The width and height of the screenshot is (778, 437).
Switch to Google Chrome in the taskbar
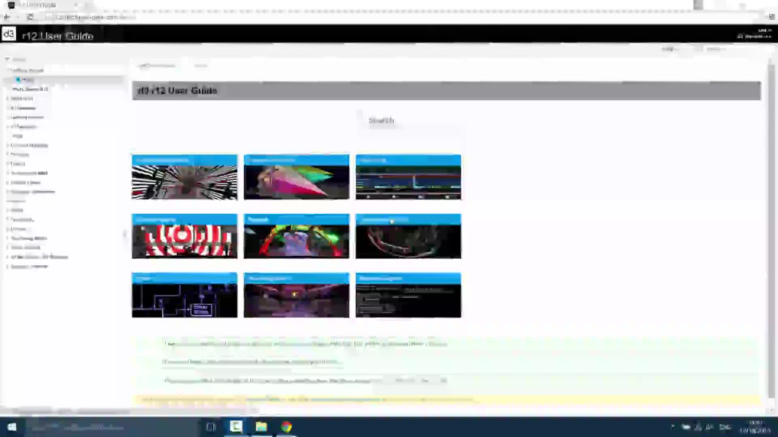click(286, 427)
